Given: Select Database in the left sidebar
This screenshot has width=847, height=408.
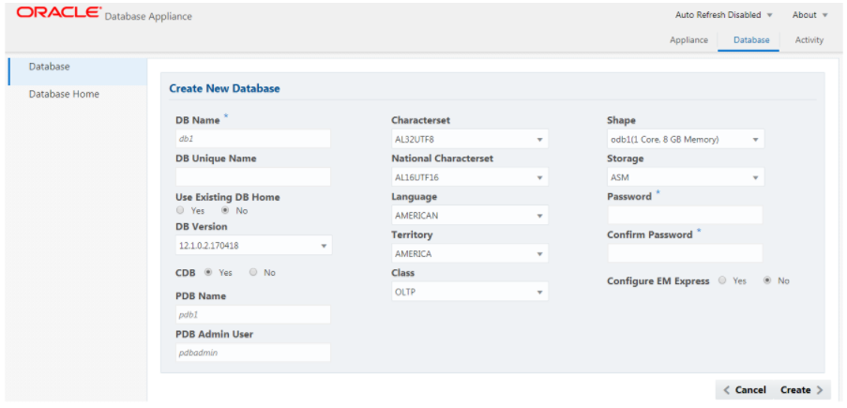Looking at the screenshot, I should click(x=79, y=71).
